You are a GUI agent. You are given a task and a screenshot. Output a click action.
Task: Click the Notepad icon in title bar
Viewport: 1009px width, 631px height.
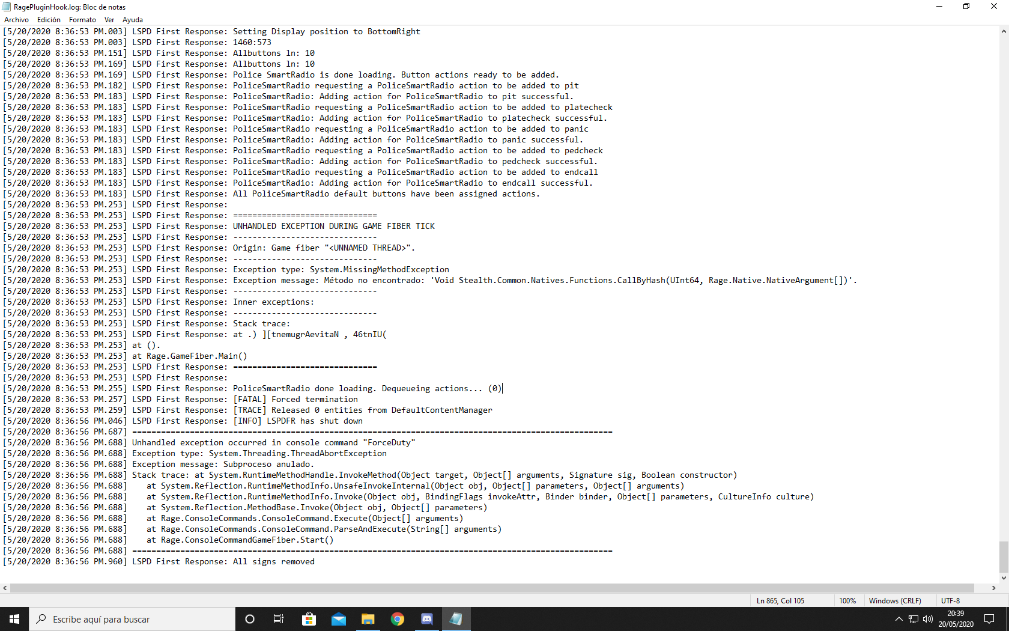pyautogui.click(x=7, y=7)
